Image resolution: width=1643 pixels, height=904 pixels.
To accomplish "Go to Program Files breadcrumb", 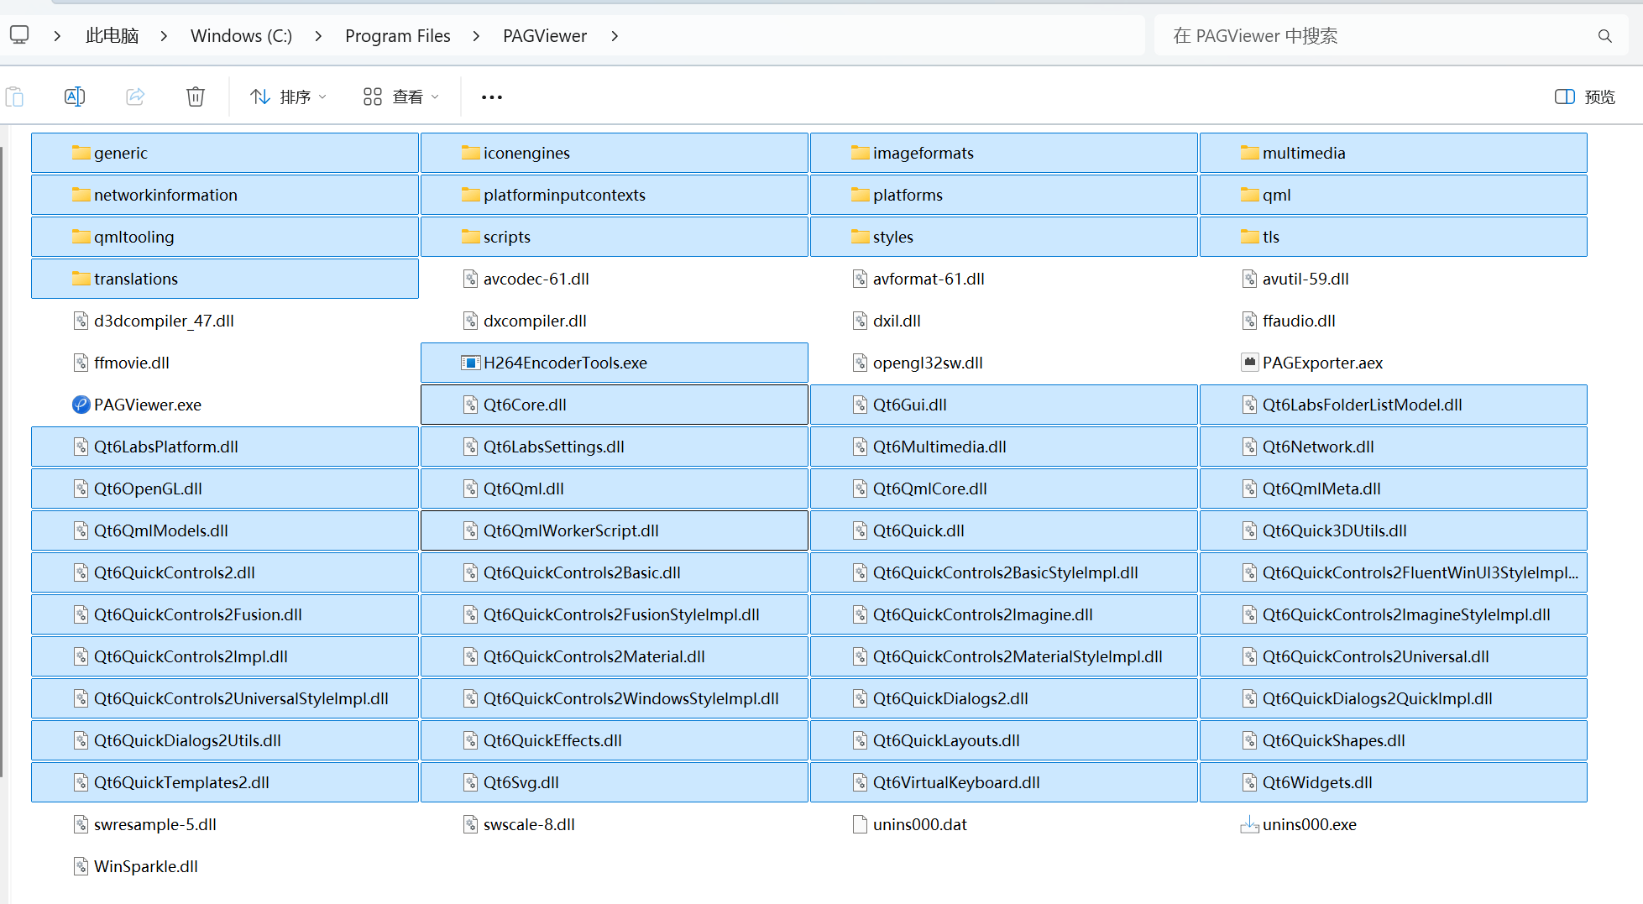I will 397,36.
